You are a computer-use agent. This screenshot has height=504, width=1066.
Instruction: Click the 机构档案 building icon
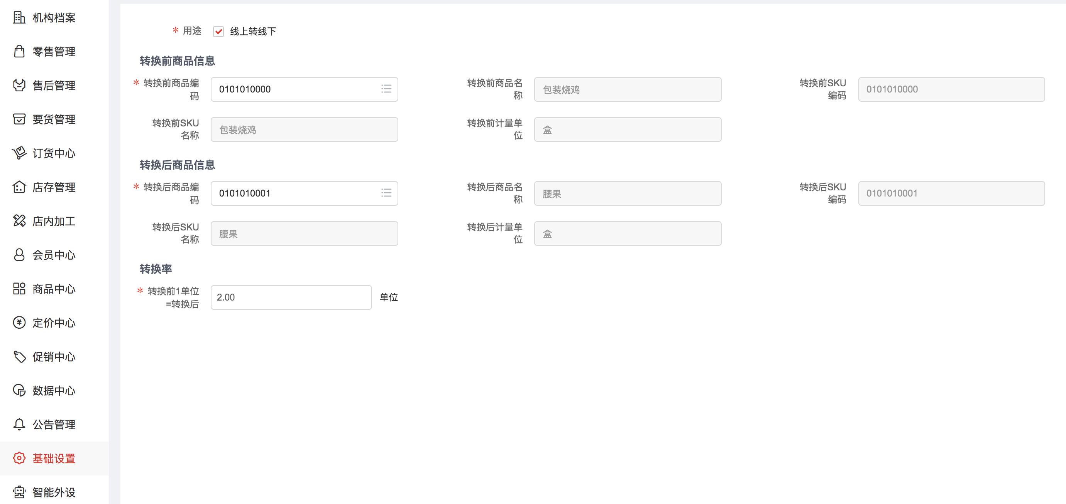(x=19, y=17)
